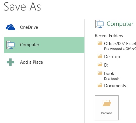This screenshot has width=136, height=123.
Task: Click the Browse button label
Action: pos(107,113)
